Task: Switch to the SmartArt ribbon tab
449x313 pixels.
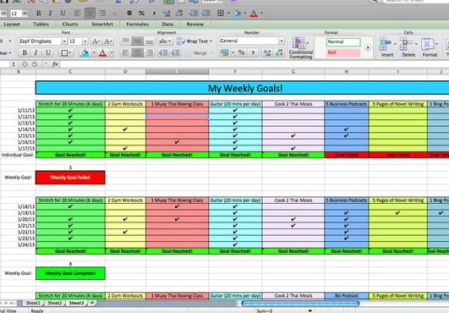Action: tap(102, 25)
